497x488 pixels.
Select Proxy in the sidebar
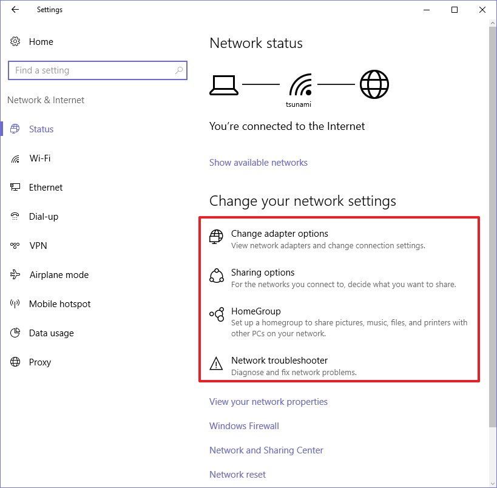(39, 362)
